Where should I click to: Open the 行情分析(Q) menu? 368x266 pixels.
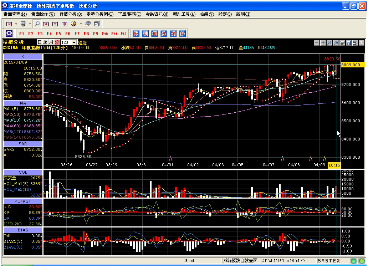(x=71, y=14)
